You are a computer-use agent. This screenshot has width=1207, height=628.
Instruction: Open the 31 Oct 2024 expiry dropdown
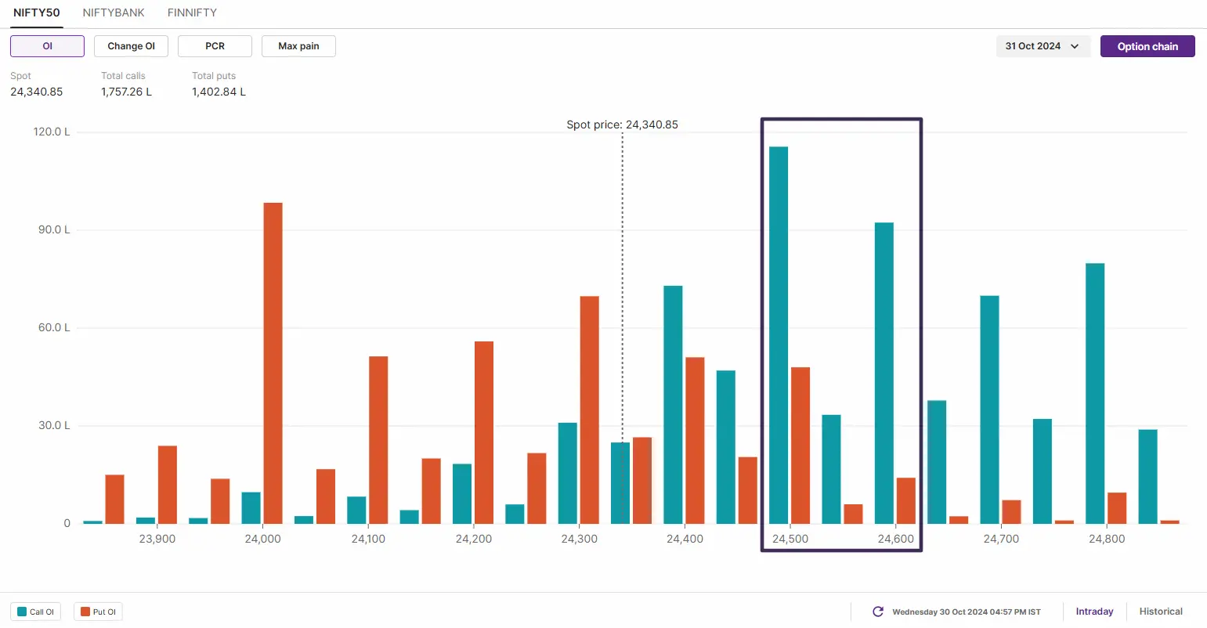1043,46
